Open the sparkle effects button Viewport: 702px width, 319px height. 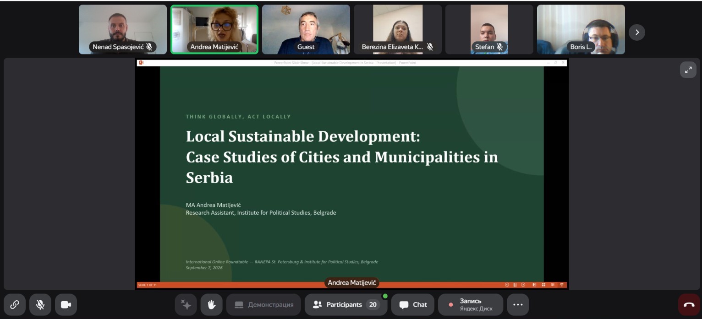pyautogui.click(x=186, y=304)
